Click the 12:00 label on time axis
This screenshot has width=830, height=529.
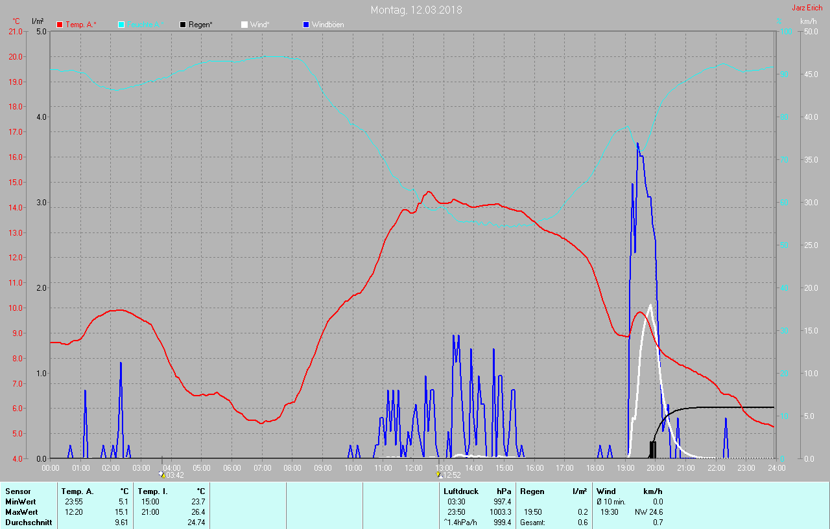[413, 467]
